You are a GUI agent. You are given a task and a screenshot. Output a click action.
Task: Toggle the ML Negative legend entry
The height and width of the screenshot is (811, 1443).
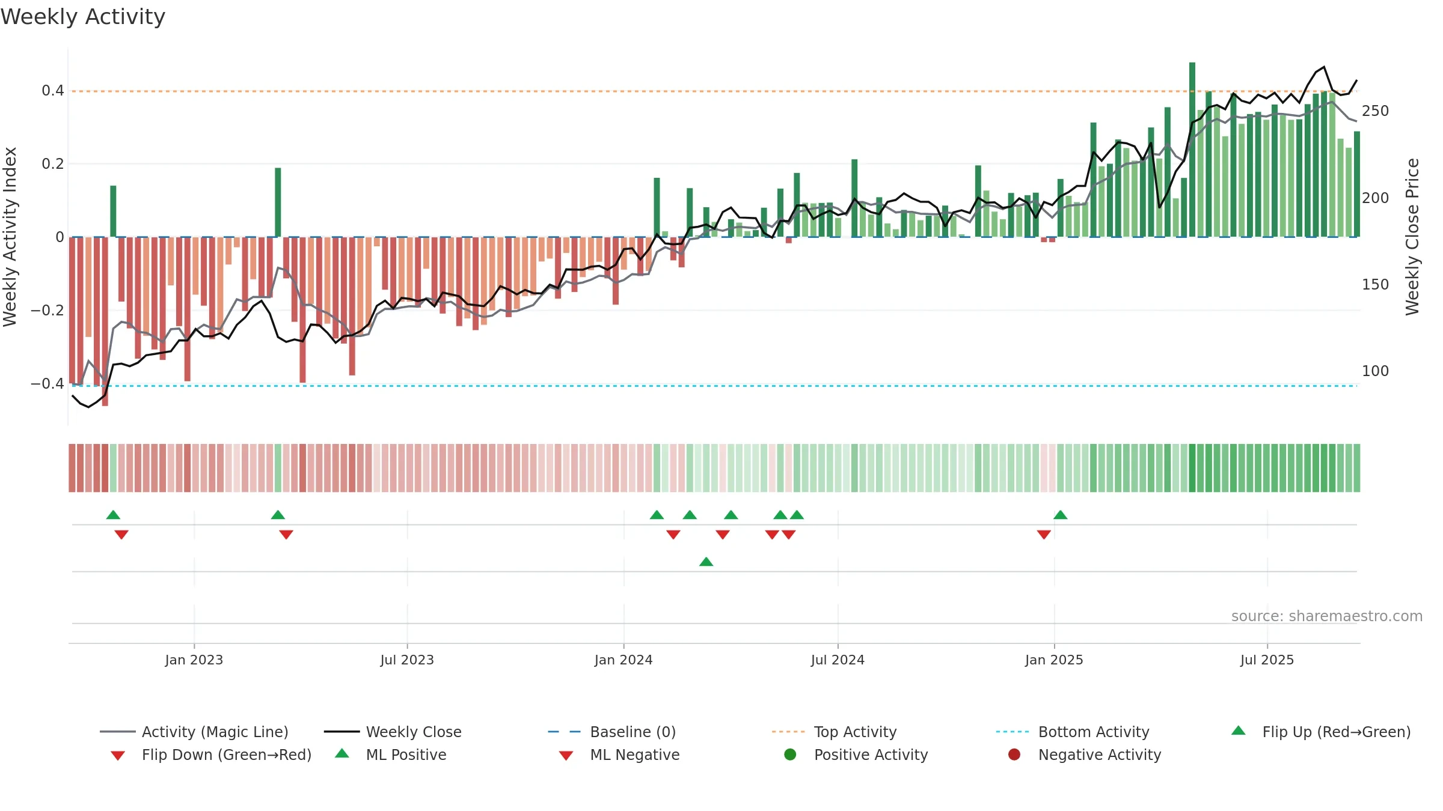(x=619, y=755)
